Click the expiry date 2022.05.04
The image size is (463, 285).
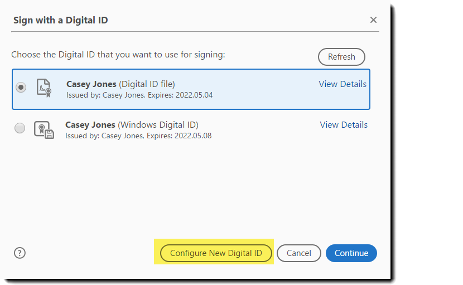click(195, 95)
